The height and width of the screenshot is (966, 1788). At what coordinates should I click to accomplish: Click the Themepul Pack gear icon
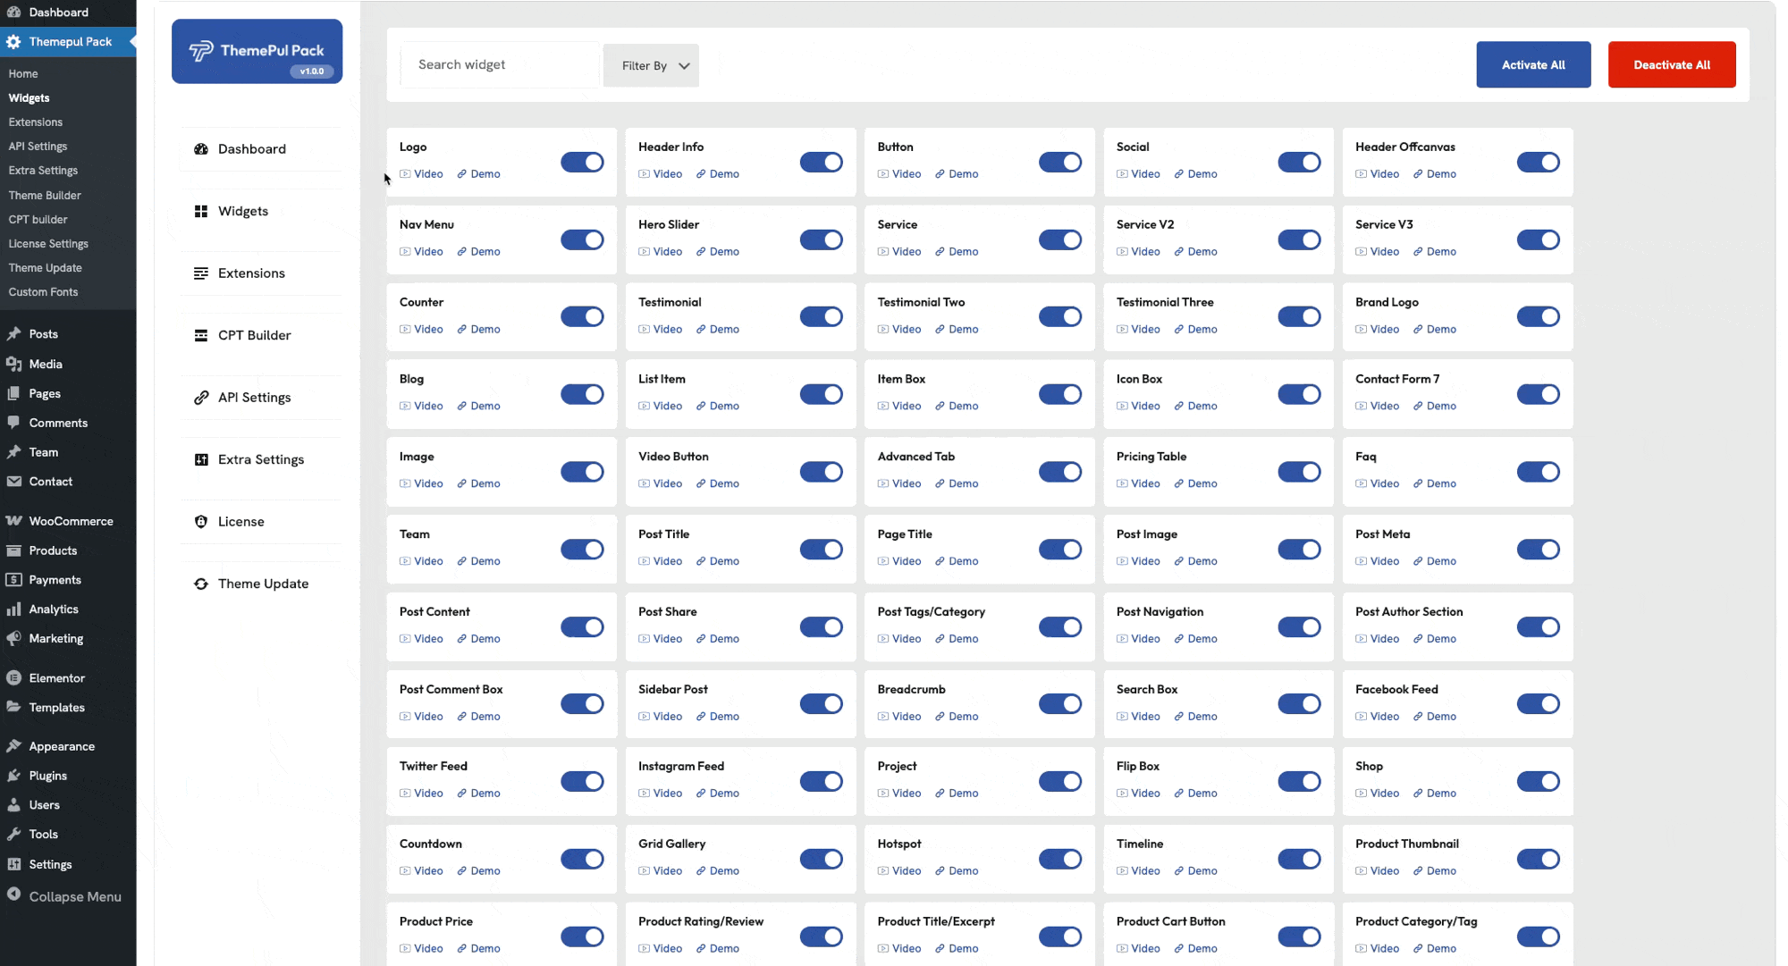13,42
